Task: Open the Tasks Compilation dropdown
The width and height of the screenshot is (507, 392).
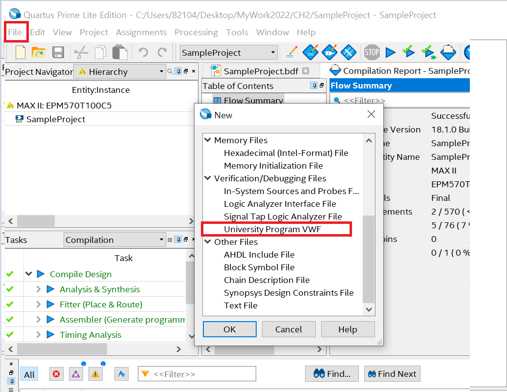Action: pyautogui.click(x=115, y=240)
